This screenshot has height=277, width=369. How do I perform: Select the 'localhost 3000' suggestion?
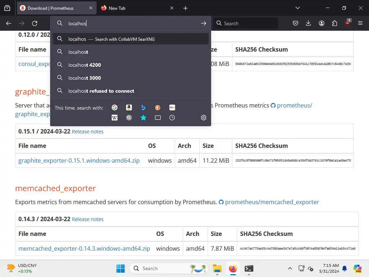pyautogui.click(x=130, y=78)
